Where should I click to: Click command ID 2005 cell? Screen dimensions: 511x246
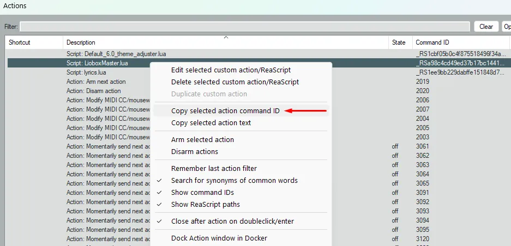(422, 128)
